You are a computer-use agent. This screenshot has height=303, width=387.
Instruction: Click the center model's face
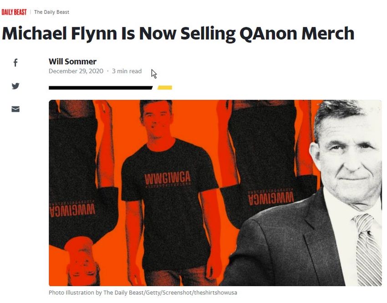click(x=156, y=119)
